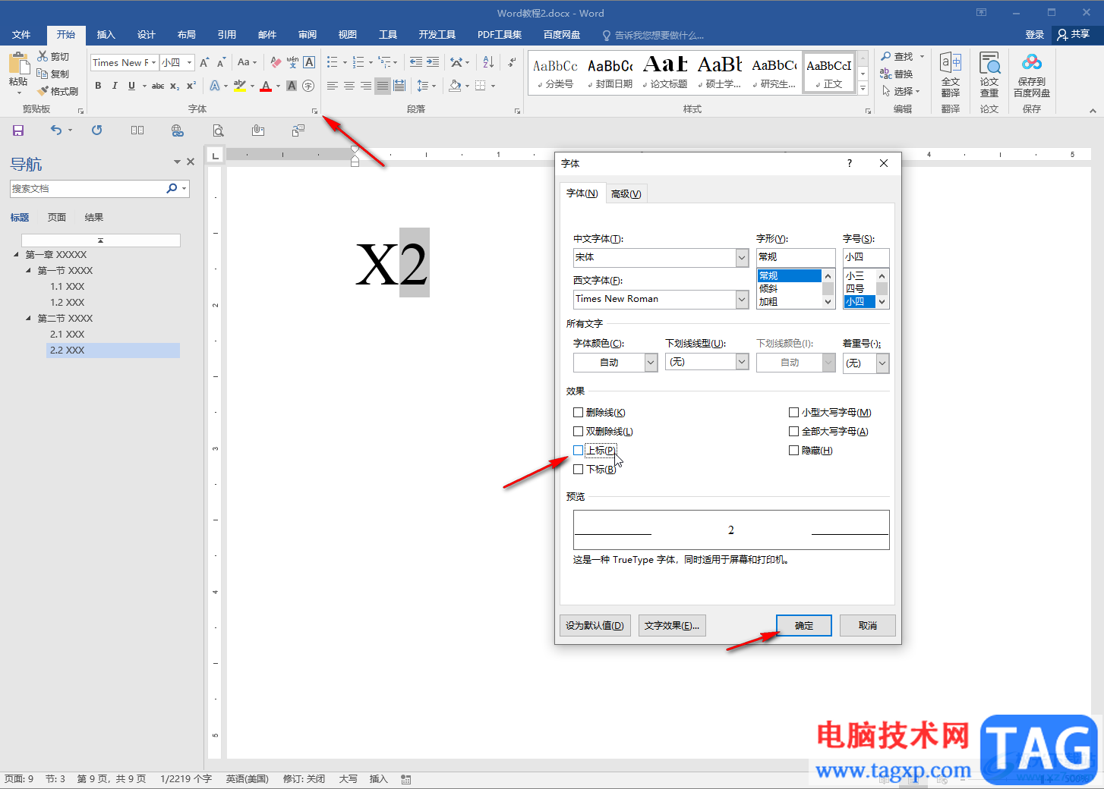
Task: Click the numbered list icon
Action: pyautogui.click(x=358, y=62)
